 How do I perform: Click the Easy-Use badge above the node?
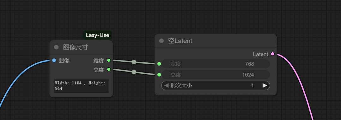(98, 35)
